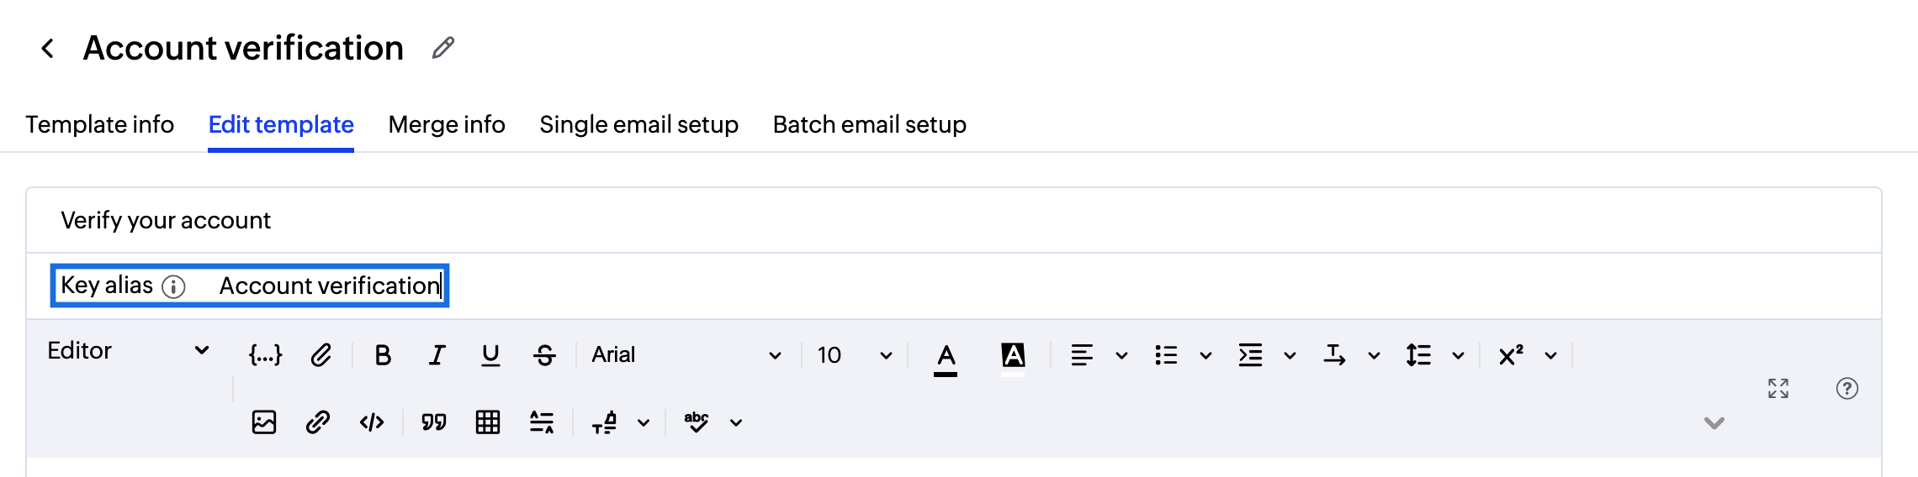Open the font size 10 dropdown
This screenshot has width=1918, height=477.
(854, 355)
